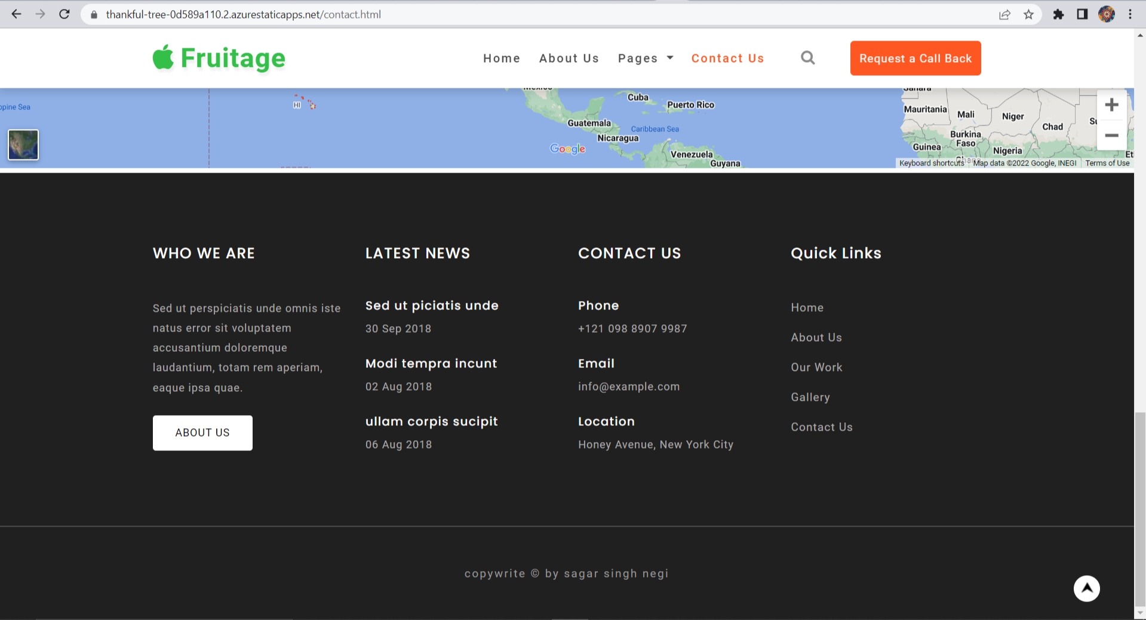
Task: Open Gallery quick link
Action: [810, 397]
